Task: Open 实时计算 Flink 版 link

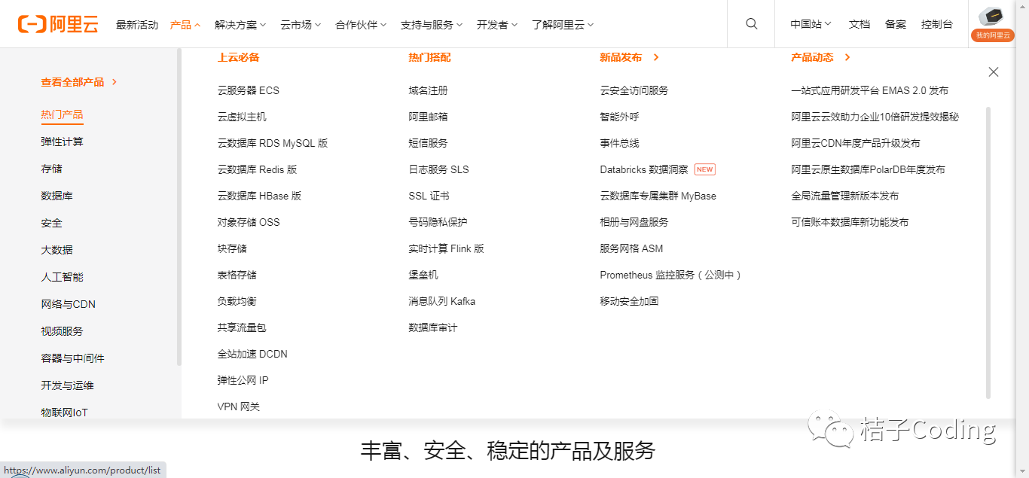Action: coord(446,248)
